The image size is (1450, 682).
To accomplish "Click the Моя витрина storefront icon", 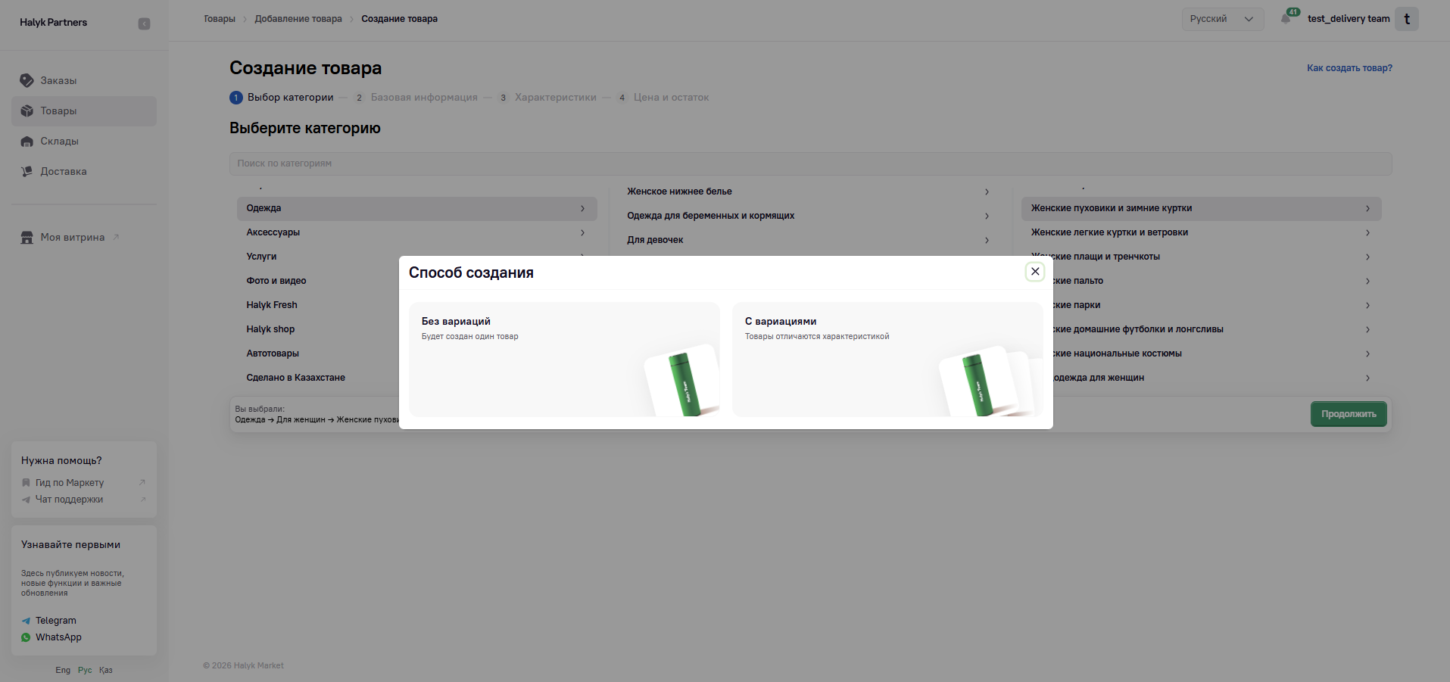I will (x=27, y=238).
